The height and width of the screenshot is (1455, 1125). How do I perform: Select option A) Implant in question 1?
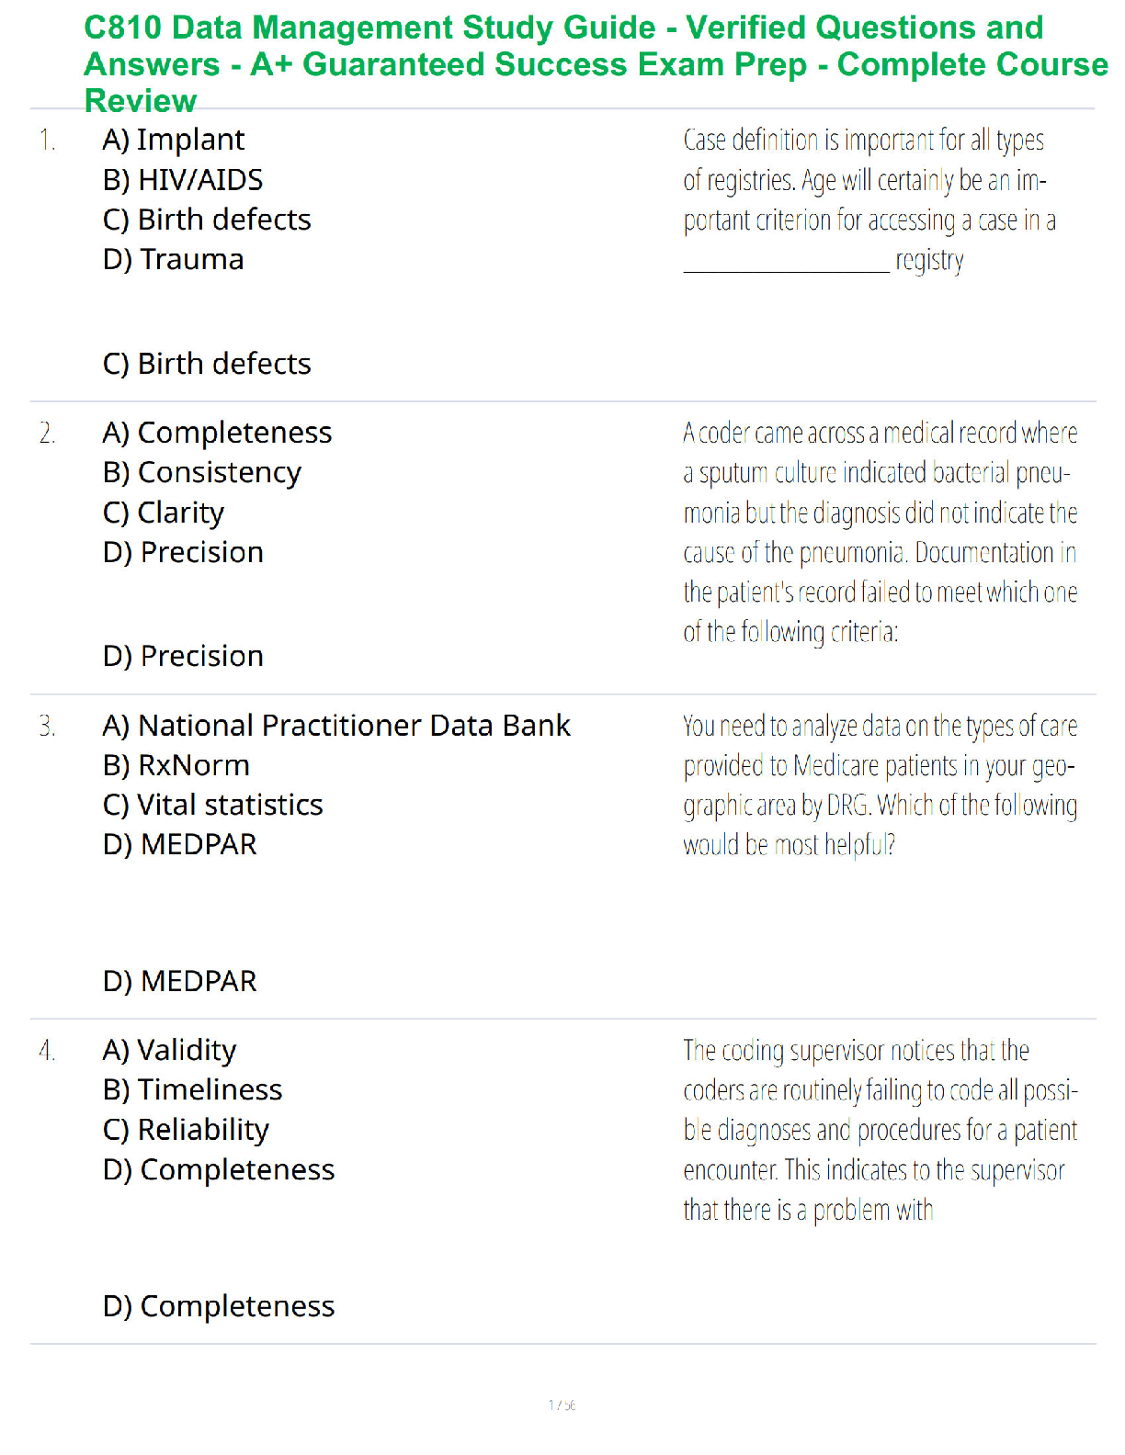[x=174, y=140]
